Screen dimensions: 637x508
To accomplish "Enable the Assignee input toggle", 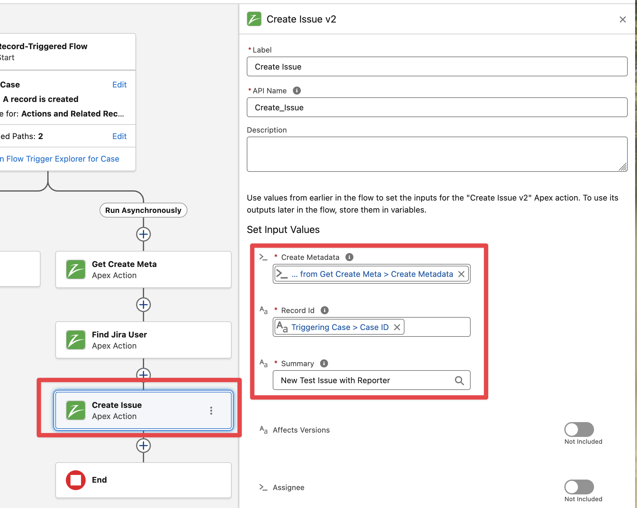I will tap(579, 487).
